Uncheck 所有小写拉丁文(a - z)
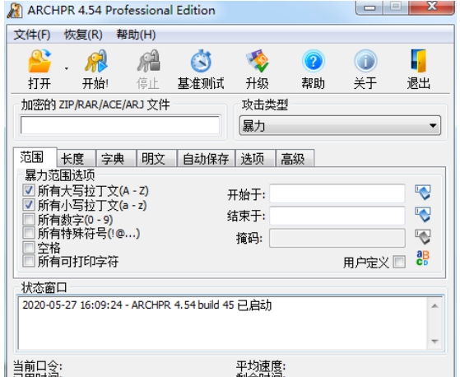Viewport: 460px width, 377px height. click(x=29, y=205)
